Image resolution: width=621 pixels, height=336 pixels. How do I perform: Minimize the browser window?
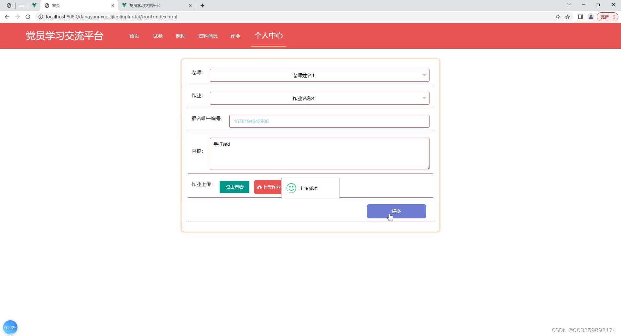tap(584, 5)
